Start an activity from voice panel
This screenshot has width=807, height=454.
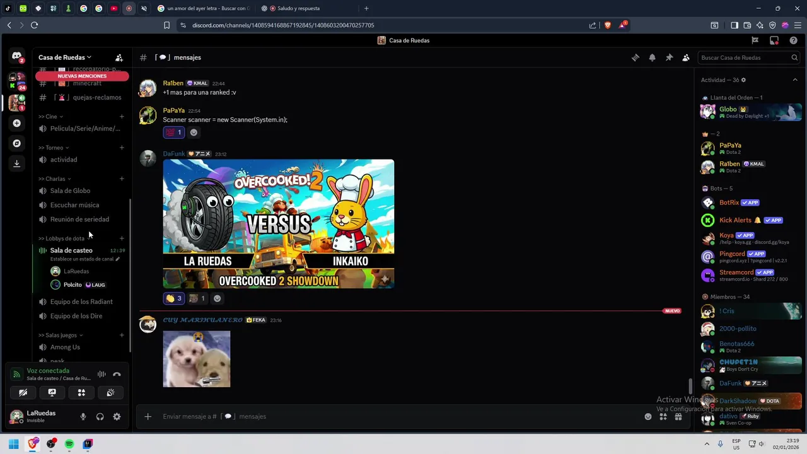tap(81, 392)
